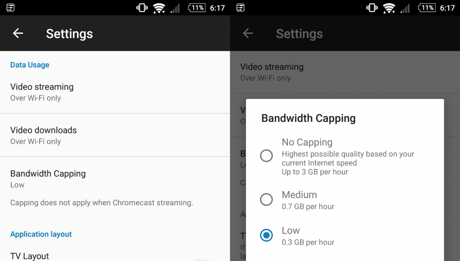Image resolution: width=460 pixels, height=261 pixels.
Task: Open Video streaming setting in left panel
Action: (x=115, y=92)
